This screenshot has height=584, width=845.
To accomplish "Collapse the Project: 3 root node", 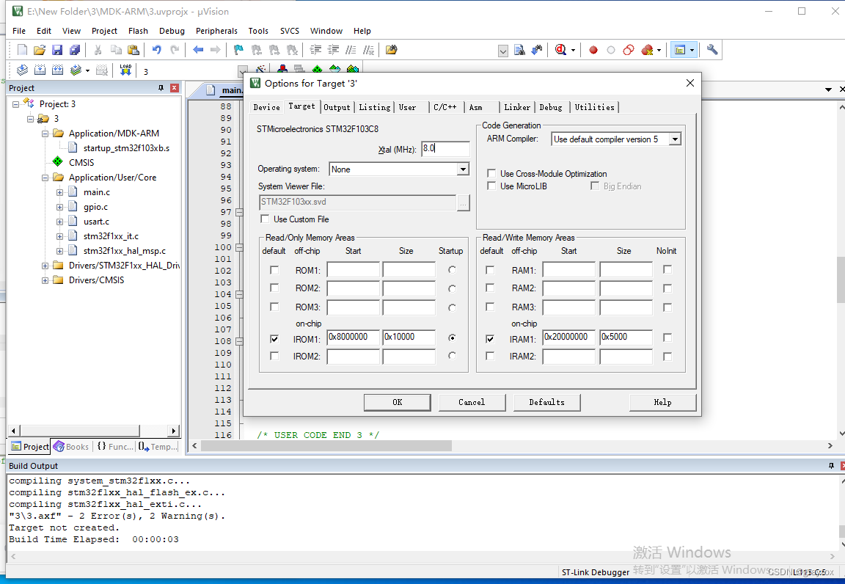I will pos(15,104).
